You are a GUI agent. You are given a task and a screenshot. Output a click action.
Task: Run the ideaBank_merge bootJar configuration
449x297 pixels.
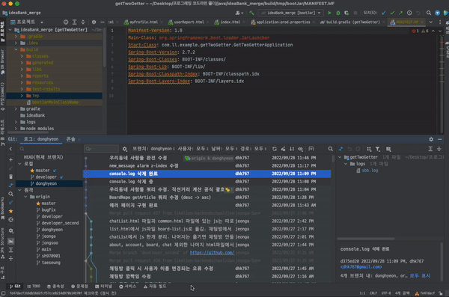point(329,13)
